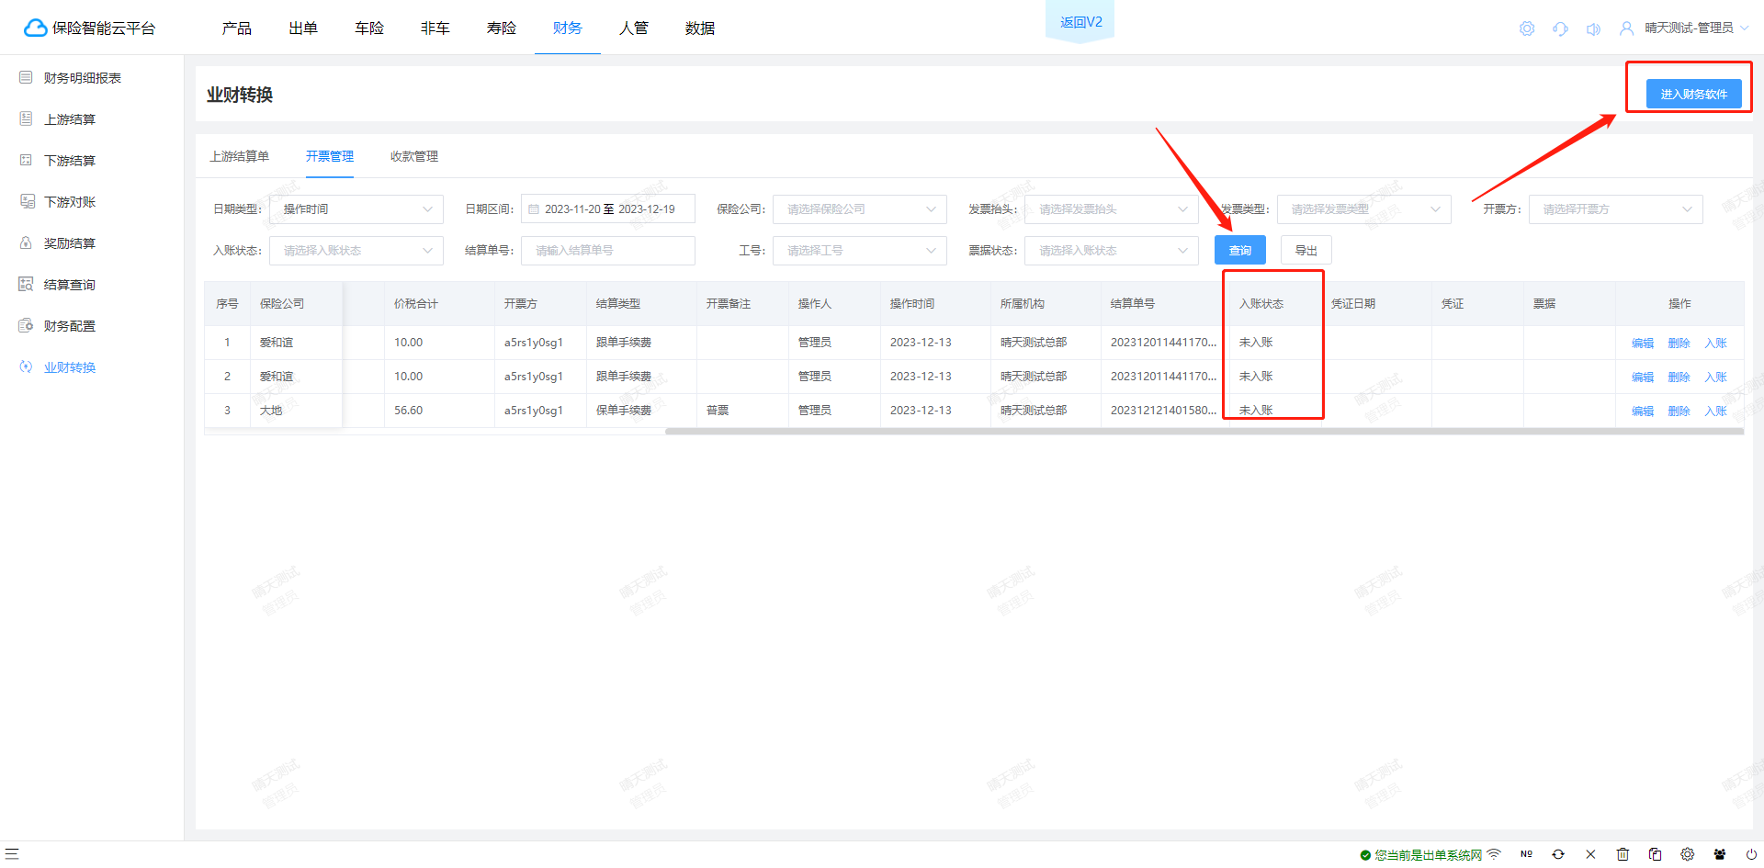Image resolution: width=1764 pixels, height=868 pixels.
Task: Click the customer service headset icon
Action: [x=1560, y=28]
